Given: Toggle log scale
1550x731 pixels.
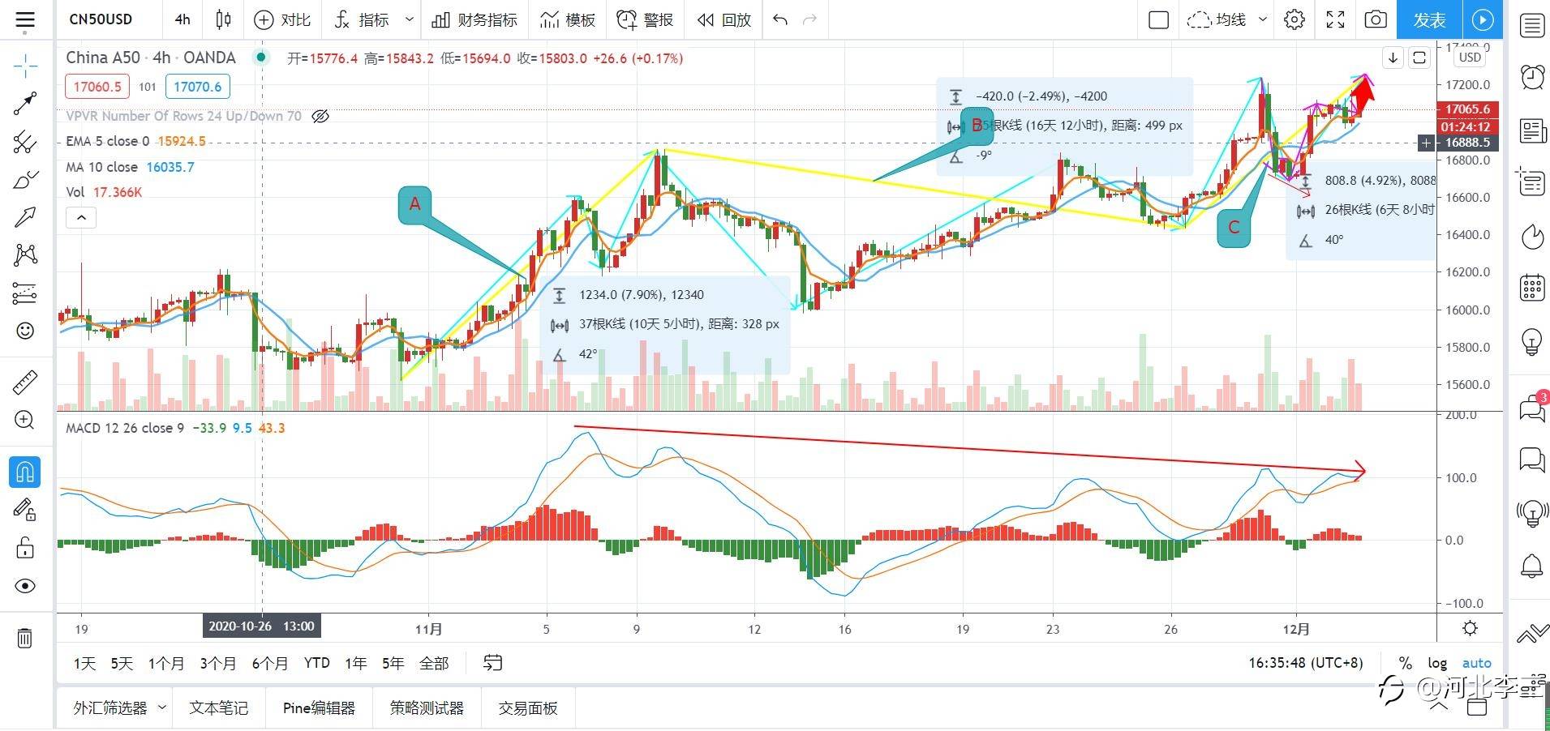Looking at the screenshot, I should [x=1437, y=663].
